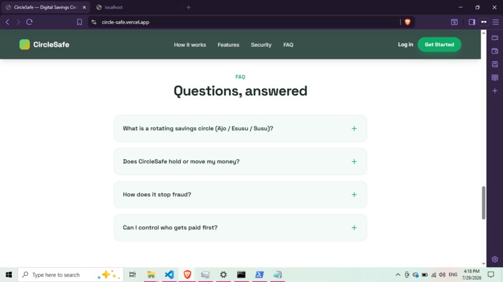
Task: Show hidden system tray icons
Action: 398,275
